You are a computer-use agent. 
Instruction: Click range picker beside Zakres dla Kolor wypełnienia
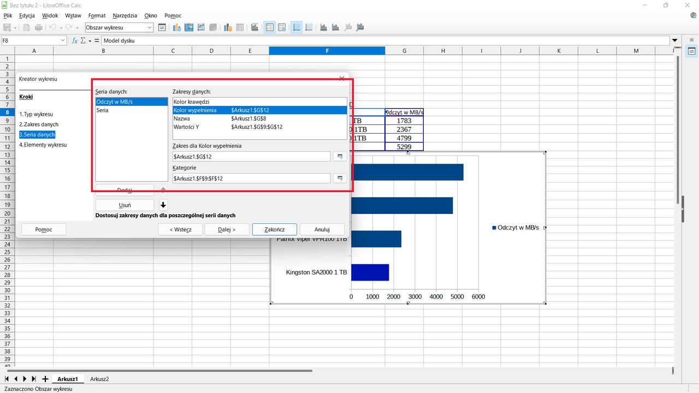click(340, 156)
